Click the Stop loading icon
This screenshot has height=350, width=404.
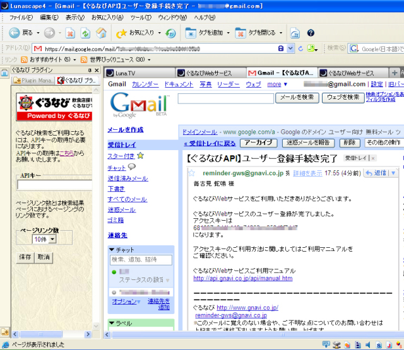(70, 33)
